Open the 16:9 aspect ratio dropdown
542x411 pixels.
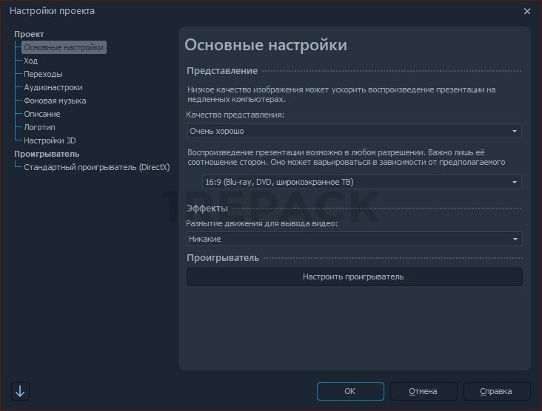pyautogui.click(x=361, y=182)
